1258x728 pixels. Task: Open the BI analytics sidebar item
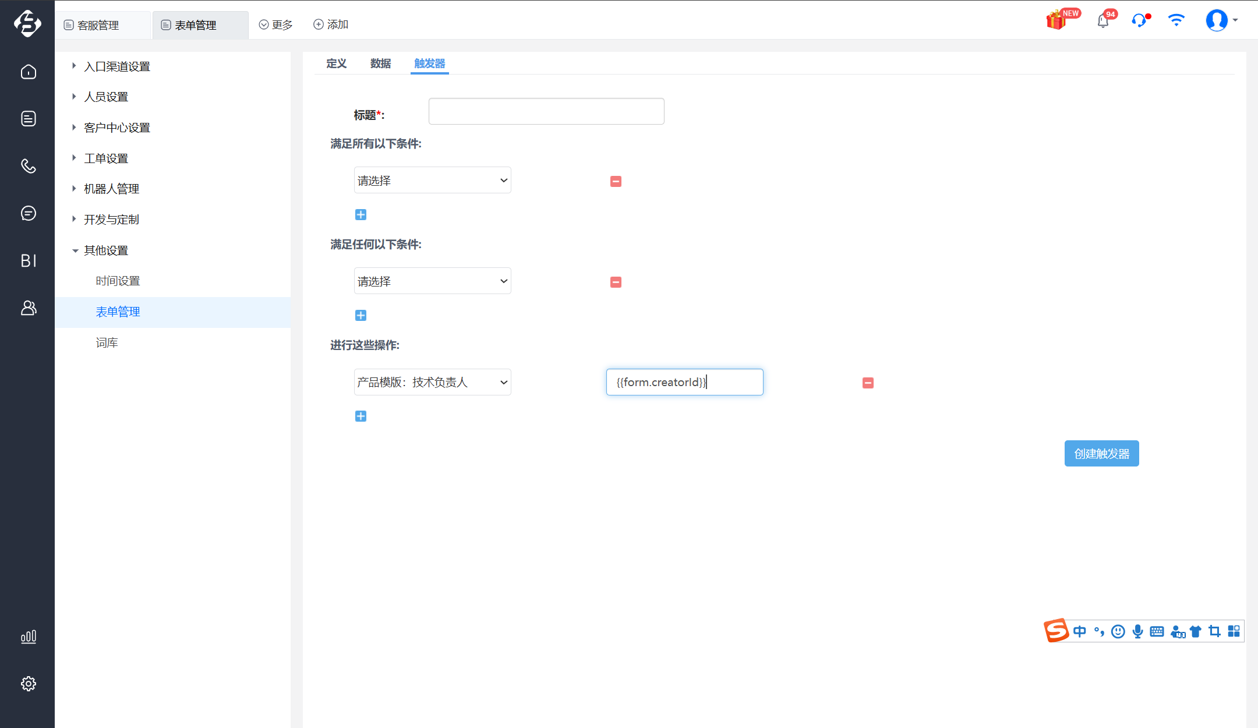click(28, 260)
